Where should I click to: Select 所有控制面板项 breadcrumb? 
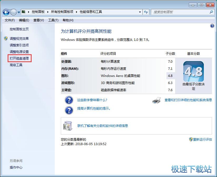pyautogui.click(x=62, y=12)
